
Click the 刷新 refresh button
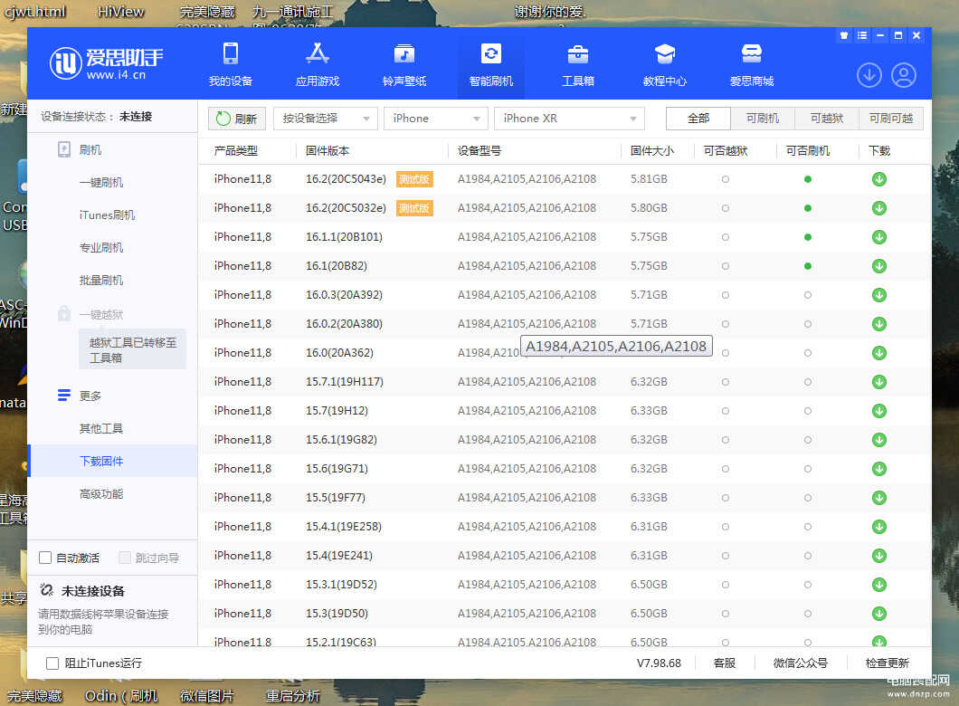click(x=237, y=118)
